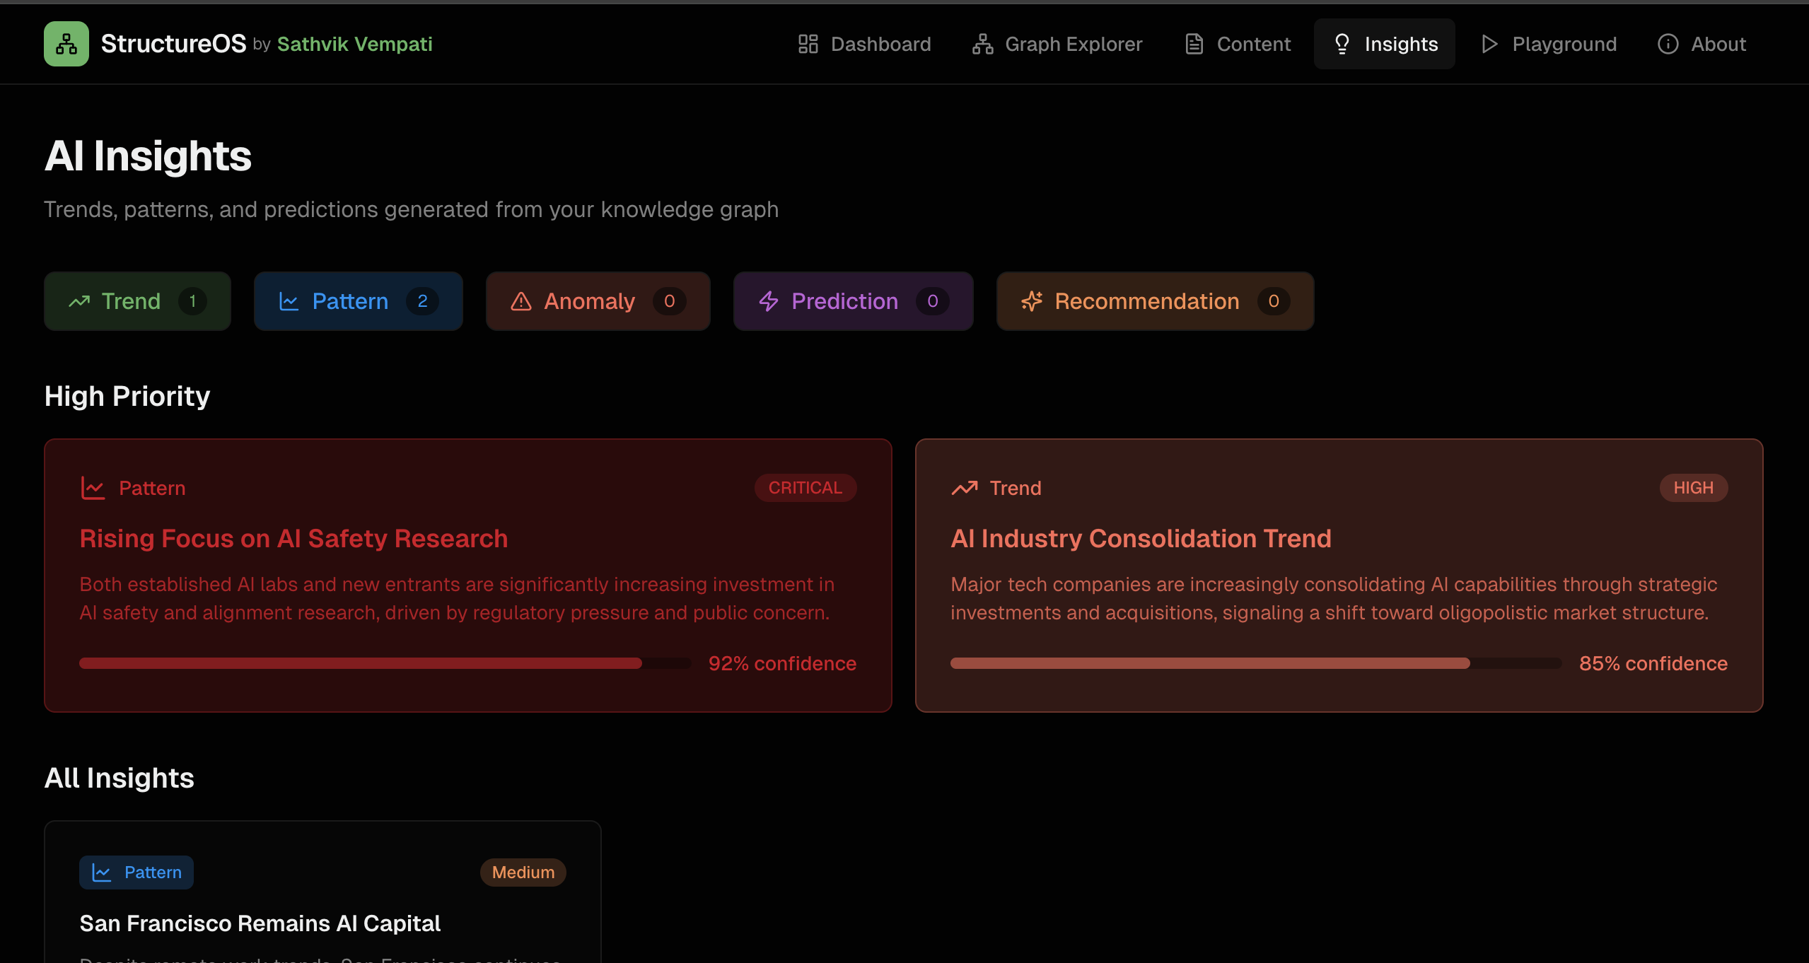Open Sathvik Vempati author link
This screenshot has width=1809, height=963.
point(354,44)
